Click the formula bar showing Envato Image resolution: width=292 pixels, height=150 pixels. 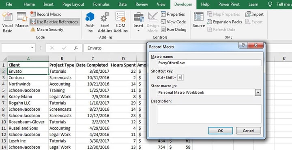115,48
